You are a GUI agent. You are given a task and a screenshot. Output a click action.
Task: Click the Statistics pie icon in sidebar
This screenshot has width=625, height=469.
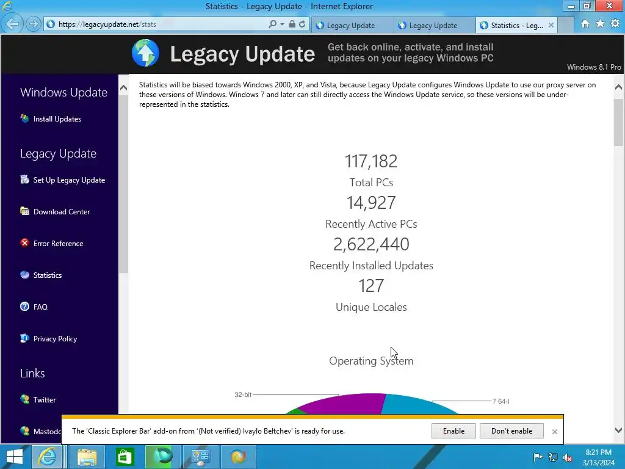24,275
